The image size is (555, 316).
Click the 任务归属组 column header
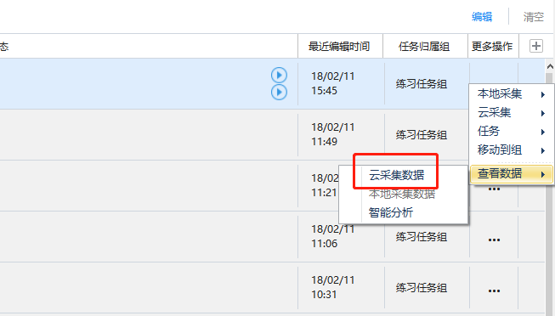pyautogui.click(x=424, y=47)
